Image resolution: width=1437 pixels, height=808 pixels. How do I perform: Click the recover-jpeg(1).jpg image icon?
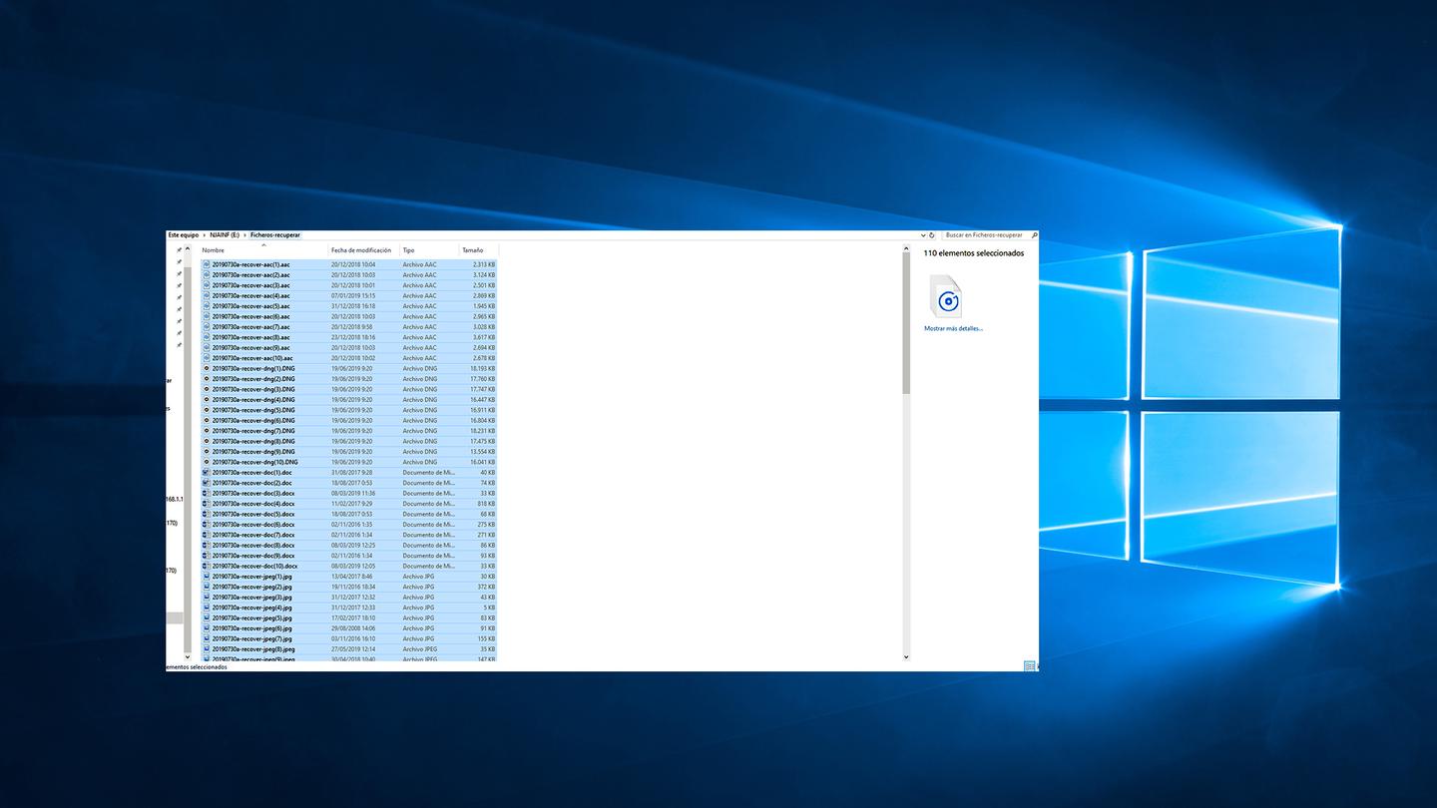click(207, 577)
